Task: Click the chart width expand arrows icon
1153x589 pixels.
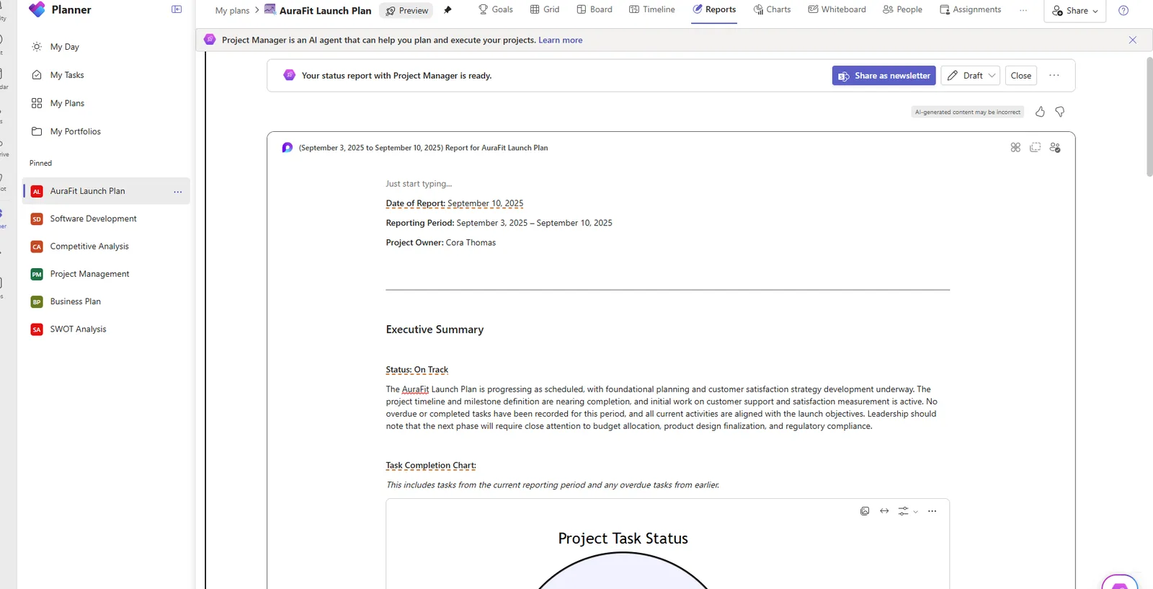Action: click(x=884, y=511)
